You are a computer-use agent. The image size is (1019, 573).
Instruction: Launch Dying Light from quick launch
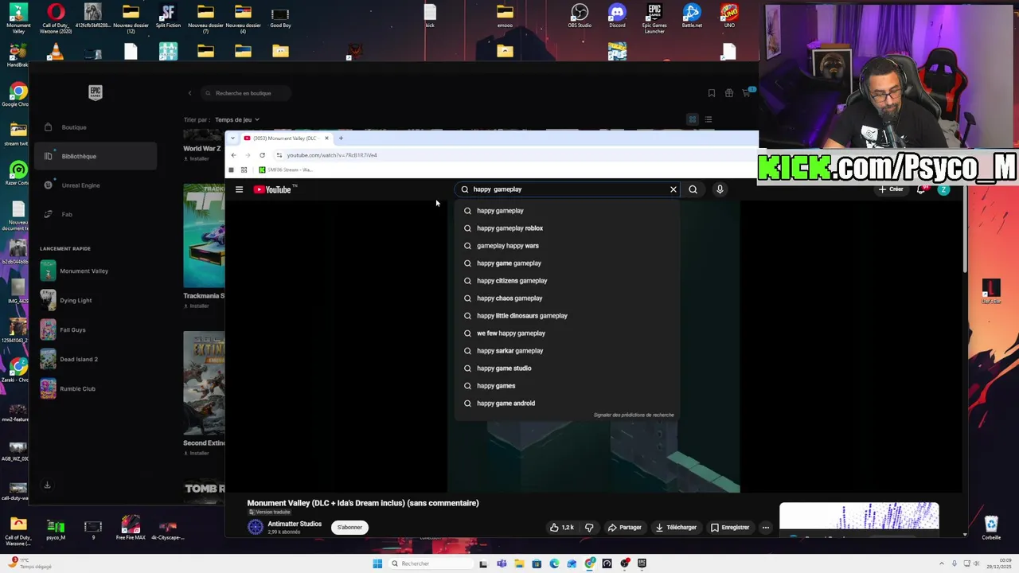(96, 300)
